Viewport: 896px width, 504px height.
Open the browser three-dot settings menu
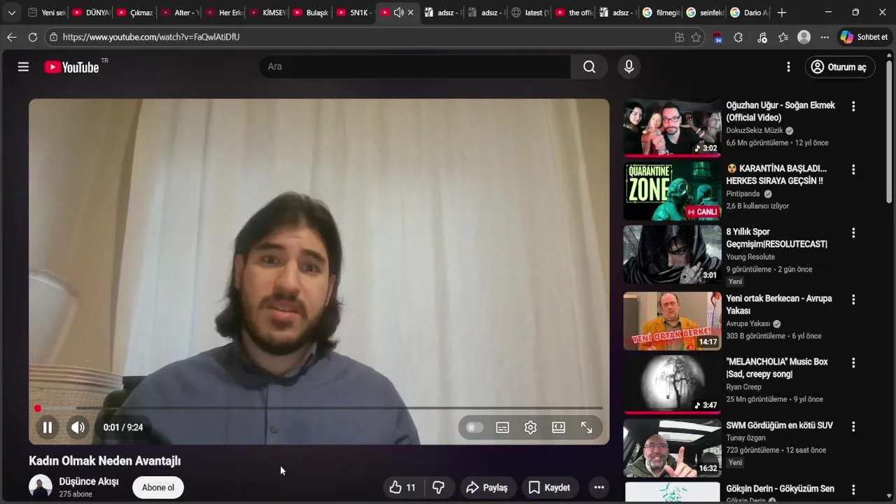point(825,37)
